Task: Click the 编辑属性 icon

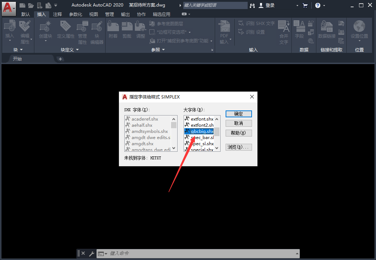Action: (25, 26)
